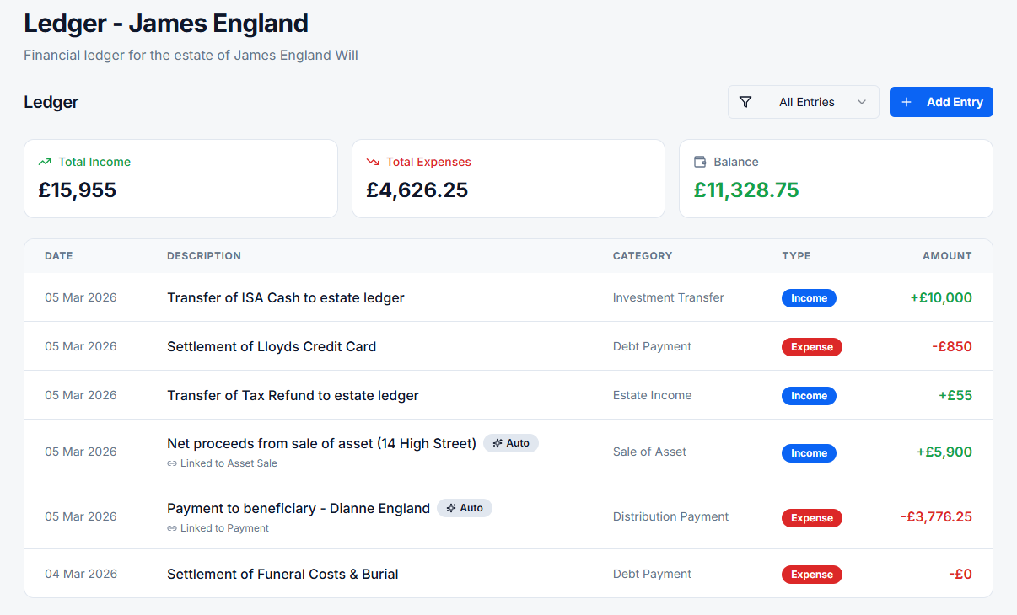Screen dimensions: 1017x615
Task: Click the link icon beside Linked to Asset Sale
Action: [172, 463]
